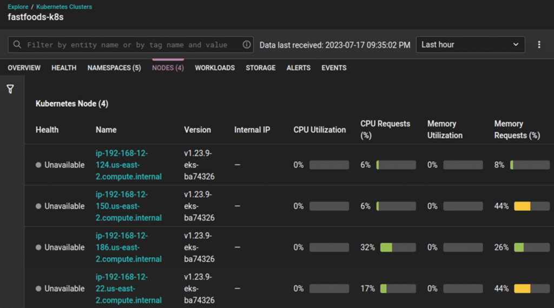Switch to the OVERVIEW tab
Screen dimensions: 554x308
pyautogui.click(x=24, y=68)
